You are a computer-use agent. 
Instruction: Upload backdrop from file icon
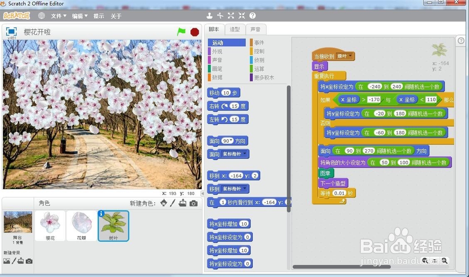coord(21,261)
